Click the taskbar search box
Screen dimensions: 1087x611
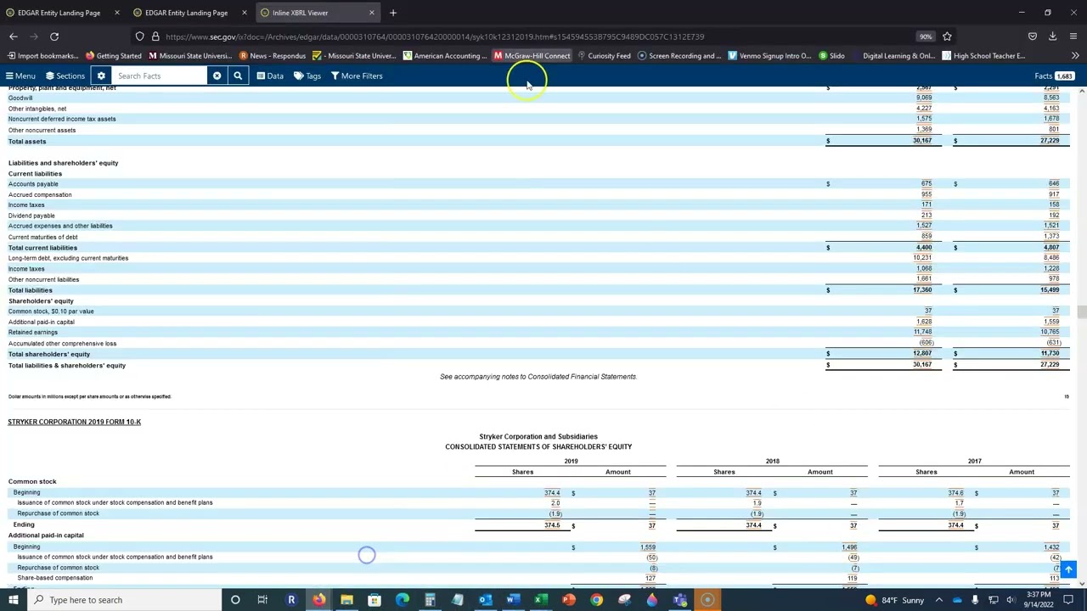click(x=123, y=600)
